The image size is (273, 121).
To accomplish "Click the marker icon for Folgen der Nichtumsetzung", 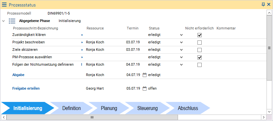I will coord(82,64).
